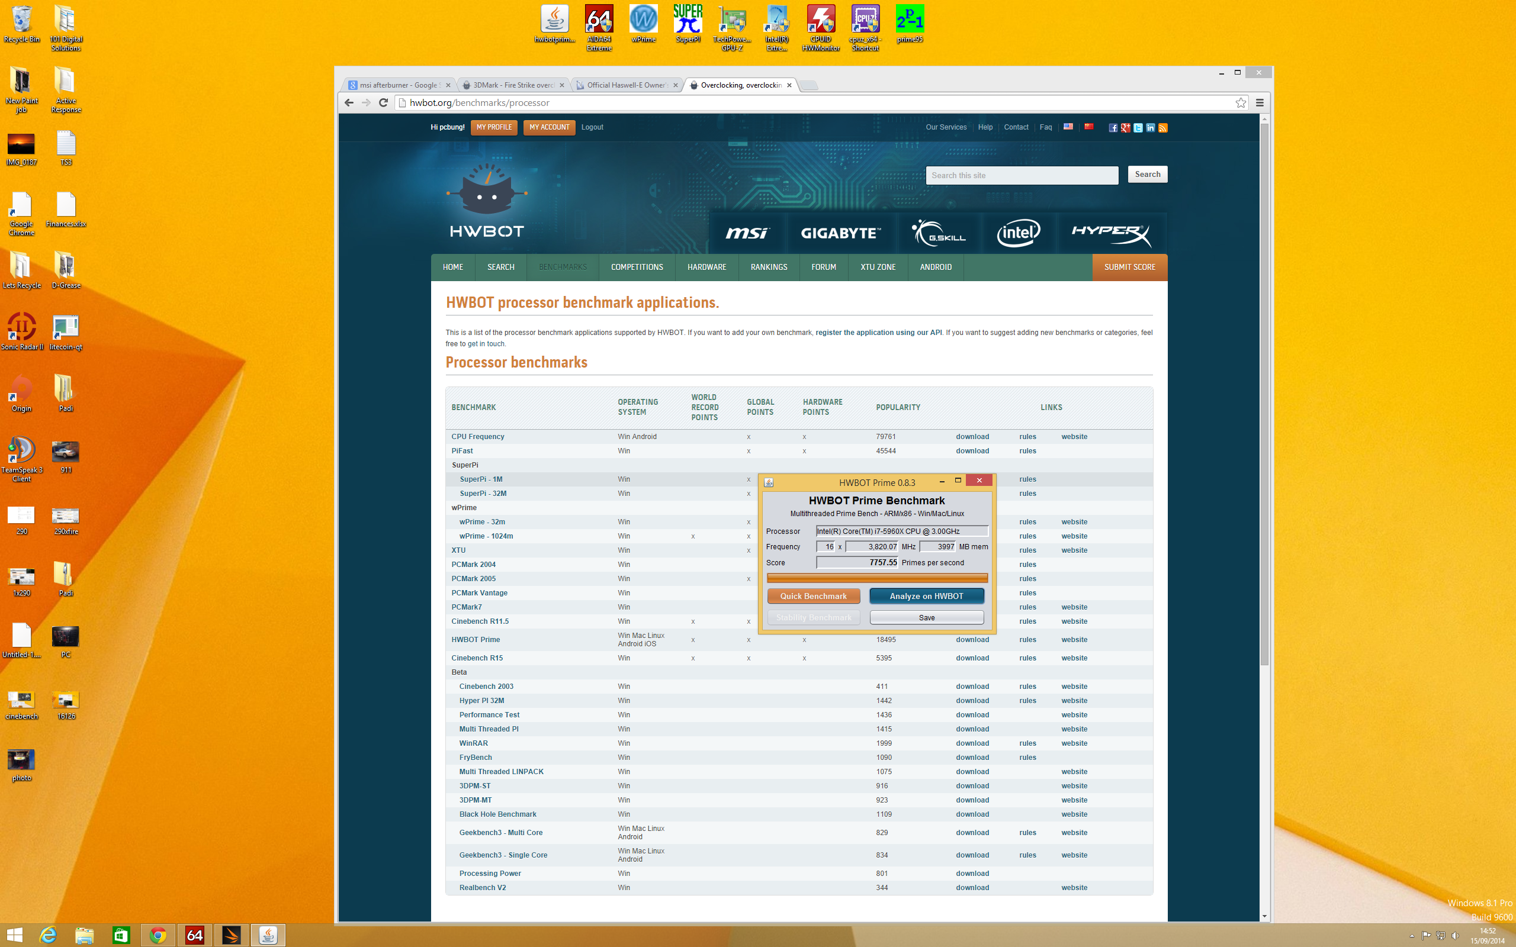The height and width of the screenshot is (947, 1516).
Task: Click system tray volume icon
Action: [1454, 936]
